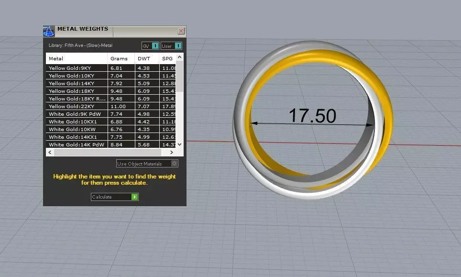Select the Yellow Gold:14KY row
The image size is (461, 277).
tap(111, 83)
